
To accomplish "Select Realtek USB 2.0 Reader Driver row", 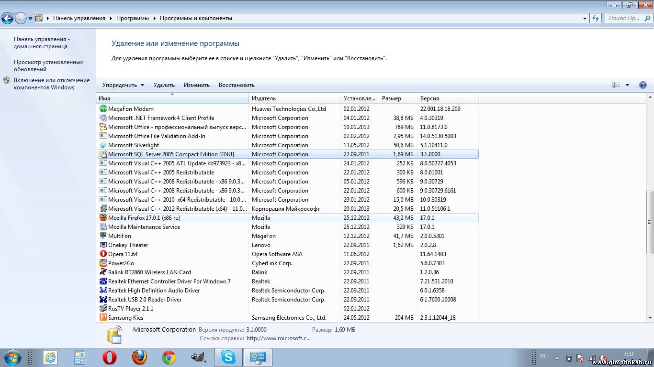I will pyautogui.click(x=288, y=300).
